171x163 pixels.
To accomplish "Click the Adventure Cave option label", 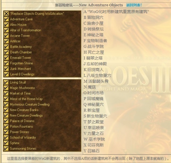I will click(21, 19).
